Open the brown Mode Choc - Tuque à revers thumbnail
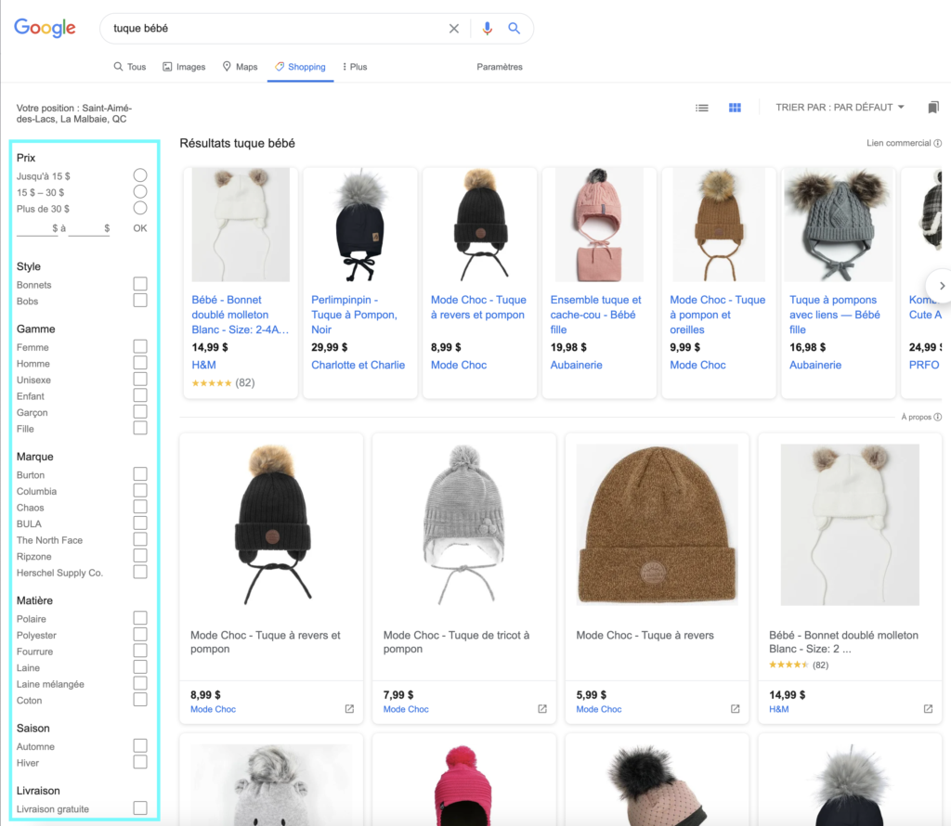951x826 pixels. 657,524
